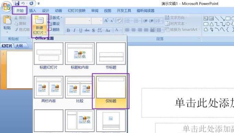Open the 开发工具 tab
The width and height of the screenshot is (234, 133).
pyautogui.click(x=124, y=11)
